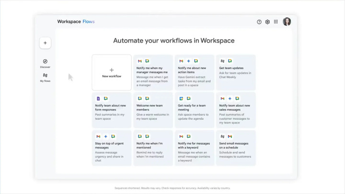Click Gemini sparkle icon on sales messages card
This screenshot has height=194, width=345.
(x=230, y=99)
